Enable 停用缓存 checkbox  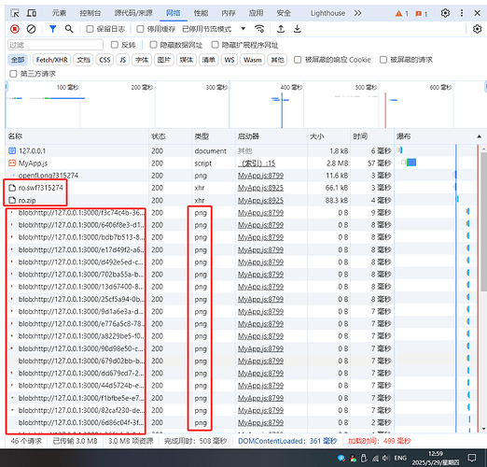pyautogui.click(x=140, y=29)
